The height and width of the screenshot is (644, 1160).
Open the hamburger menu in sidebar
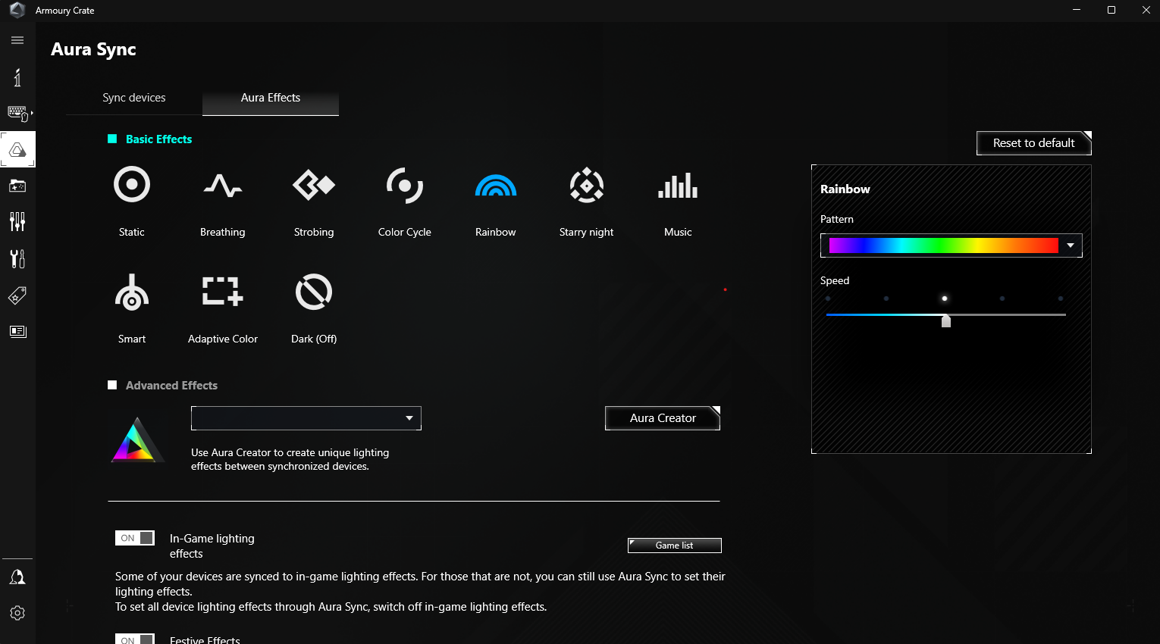tap(17, 40)
